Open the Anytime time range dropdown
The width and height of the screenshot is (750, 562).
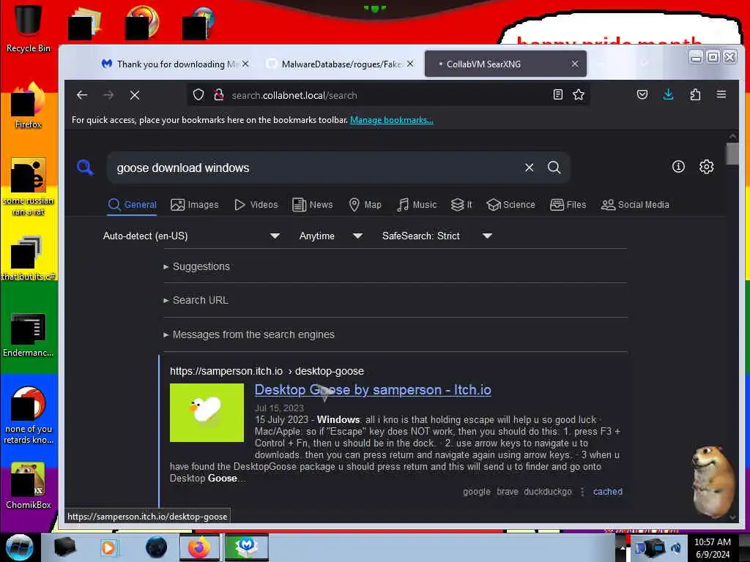point(330,236)
